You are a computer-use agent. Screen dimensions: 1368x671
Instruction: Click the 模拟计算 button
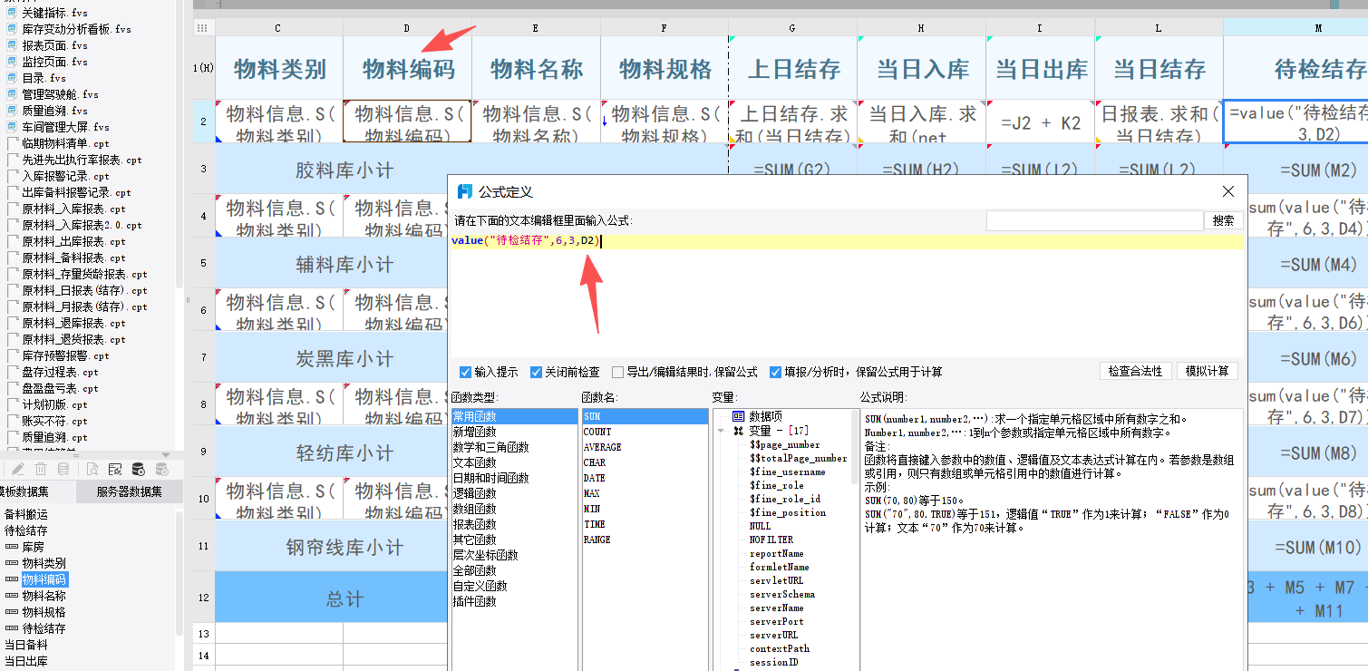pos(1207,372)
